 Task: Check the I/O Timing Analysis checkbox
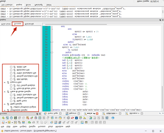tap(11, 85)
